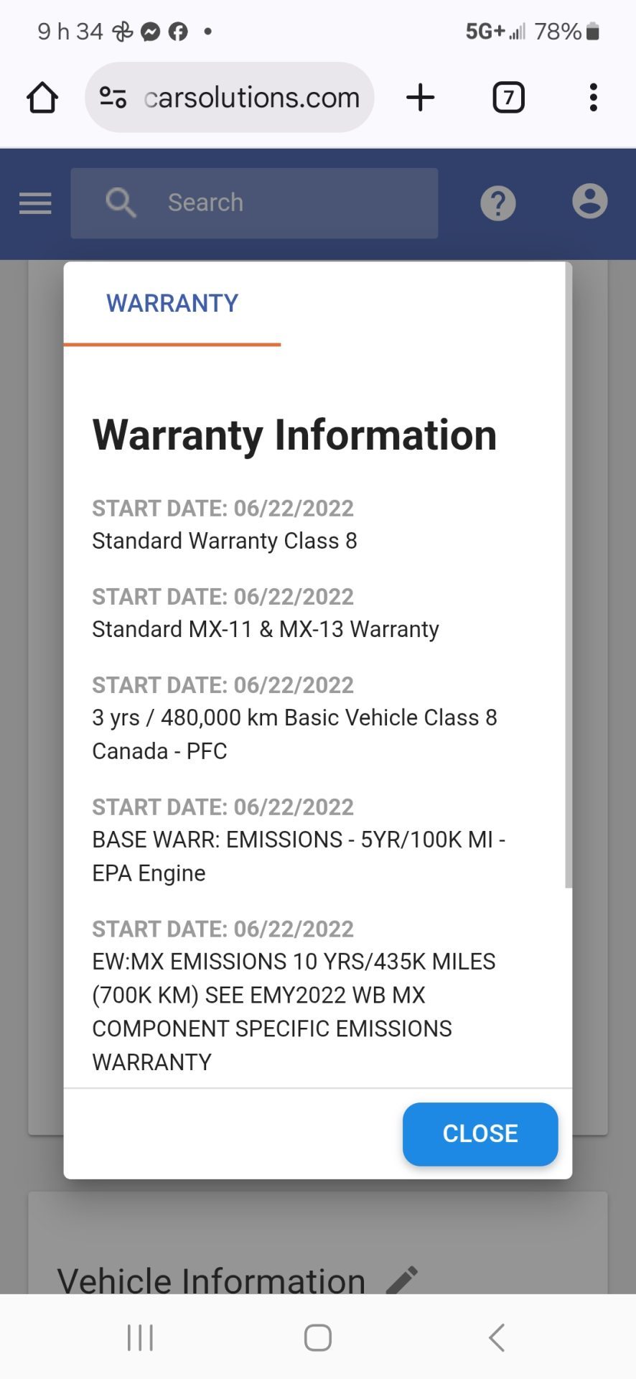636x1379 pixels.
Task: Tap the Android back navigation button
Action: pyautogui.click(x=496, y=1337)
